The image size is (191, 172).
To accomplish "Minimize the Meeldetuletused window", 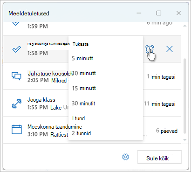I will click(x=139, y=13).
